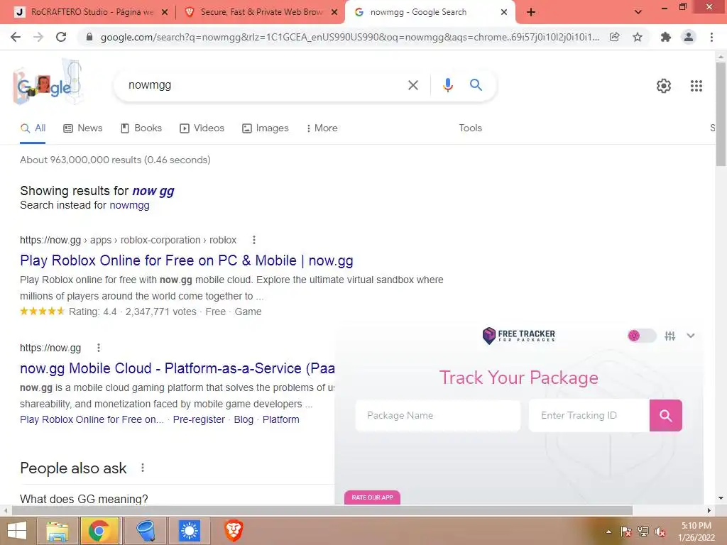
Task: Go back with the browser back arrow
Action: (16, 37)
